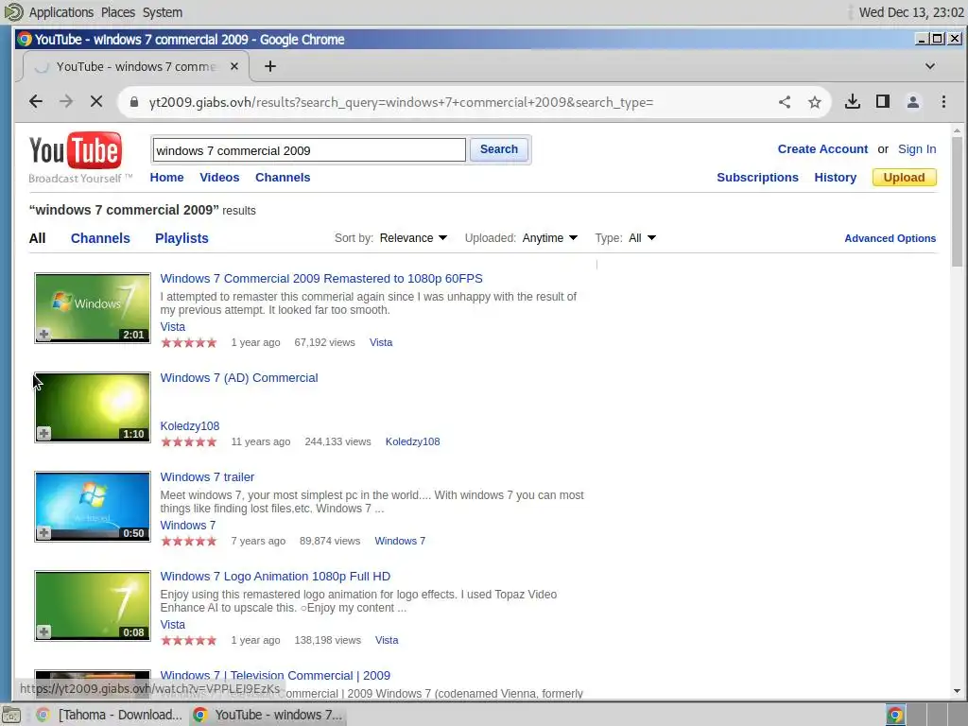Screen dimensions: 968x726
Task: Add Windows 7 (AD) Commercial to queue
Action: pyautogui.click(x=43, y=433)
